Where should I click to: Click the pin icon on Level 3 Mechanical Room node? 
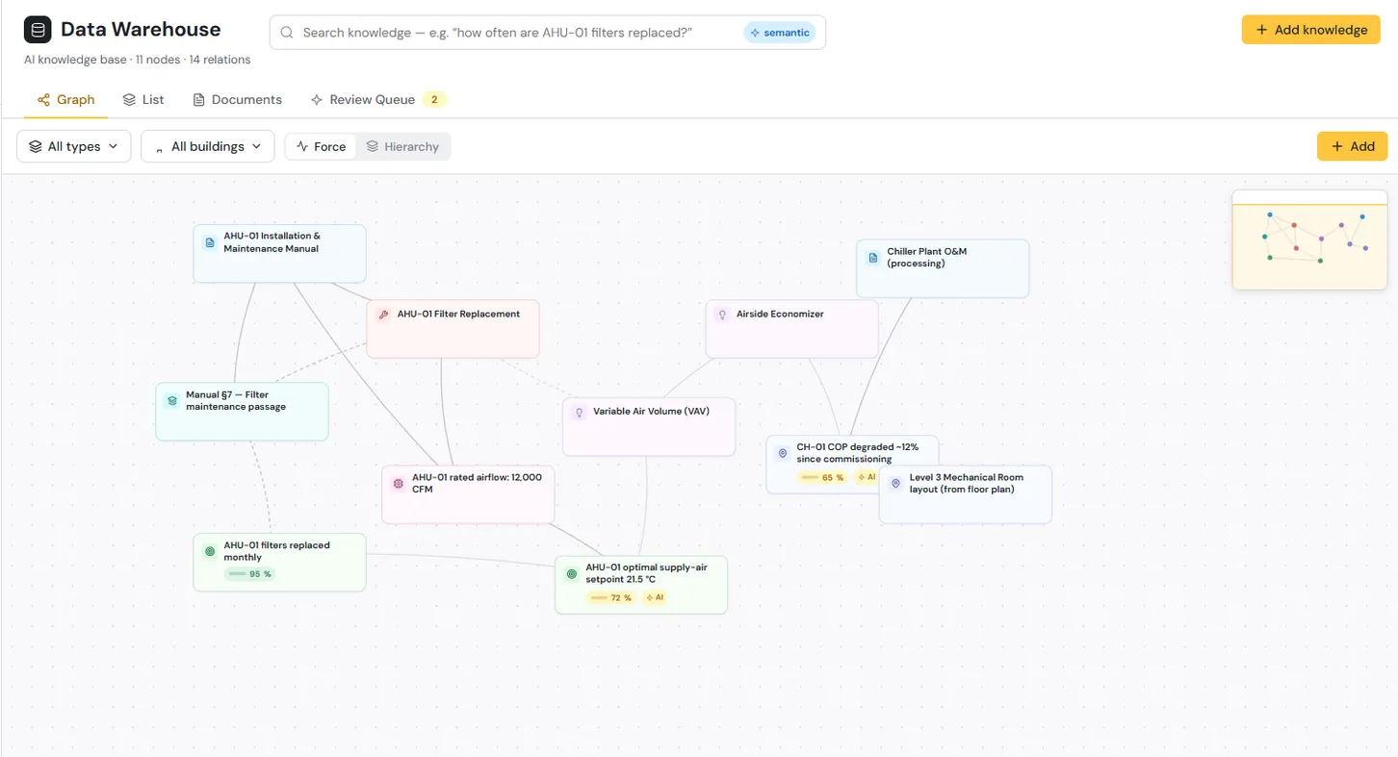pyautogui.click(x=895, y=484)
